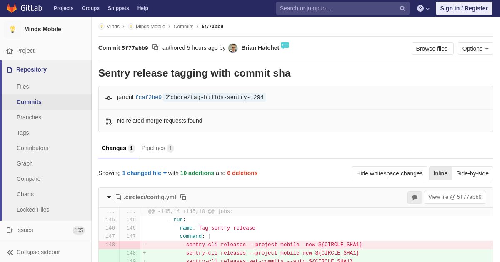Open parent commit fcaf2be9 link
500x262 pixels.
pyautogui.click(x=148, y=97)
